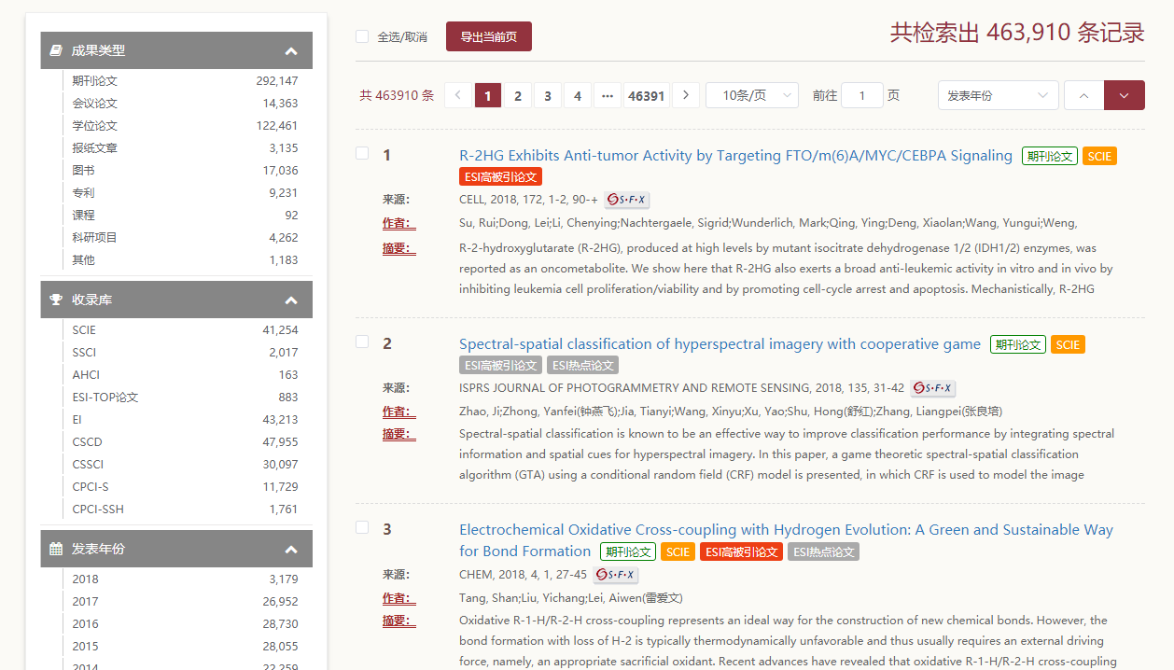The image size is (1174, 670).
Task: Toggle the 全选/取消 select-all checkbox
Action: (x=362, y=36)
